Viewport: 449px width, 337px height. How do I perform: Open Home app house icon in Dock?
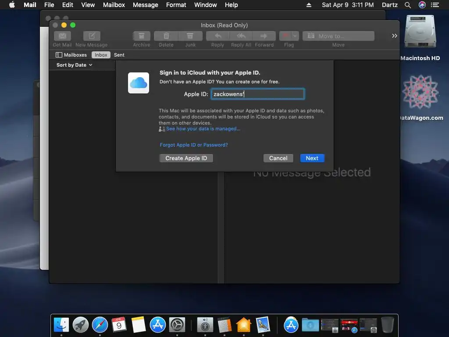click(244, 325)
